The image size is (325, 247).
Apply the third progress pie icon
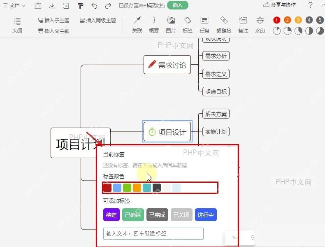(x=298, y=31)
